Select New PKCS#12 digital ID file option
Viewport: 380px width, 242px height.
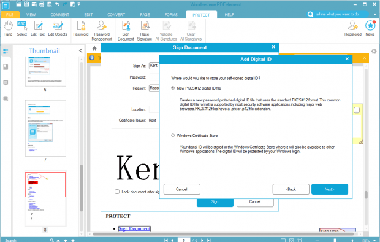point(173,88)
